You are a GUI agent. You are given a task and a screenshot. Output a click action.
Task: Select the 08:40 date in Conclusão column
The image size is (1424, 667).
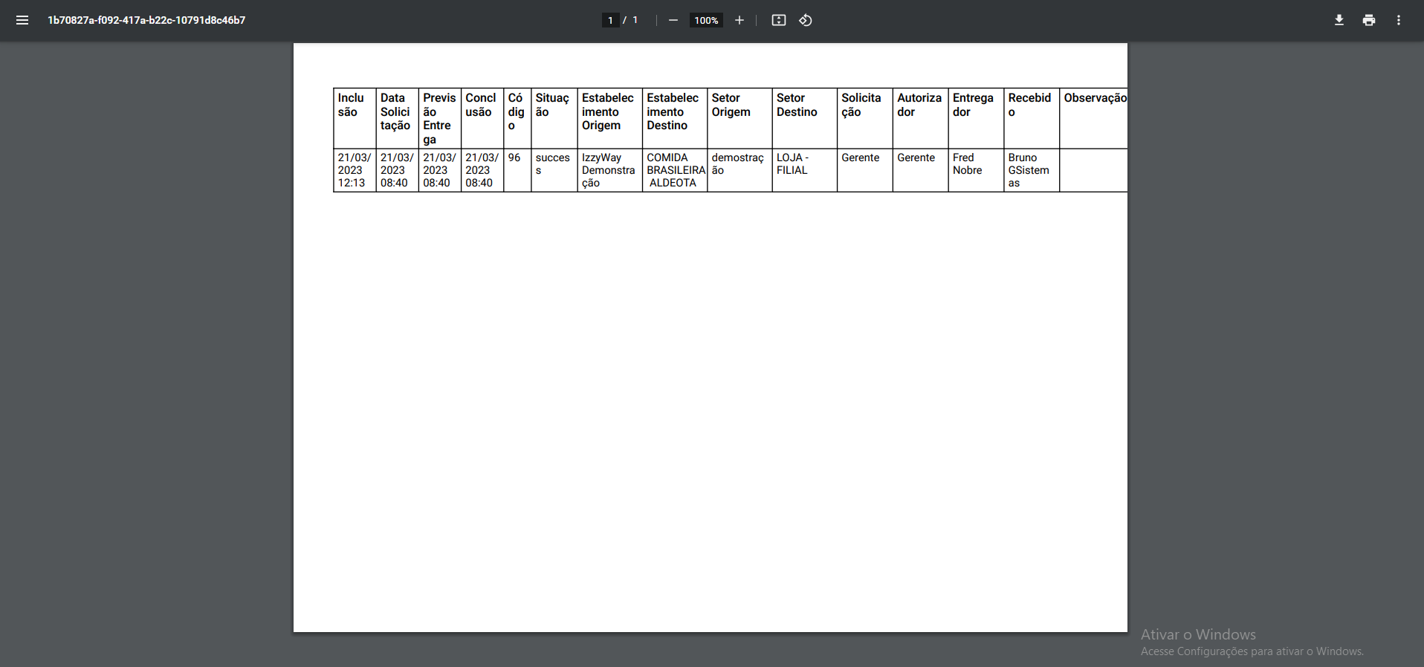pos(482,170)
